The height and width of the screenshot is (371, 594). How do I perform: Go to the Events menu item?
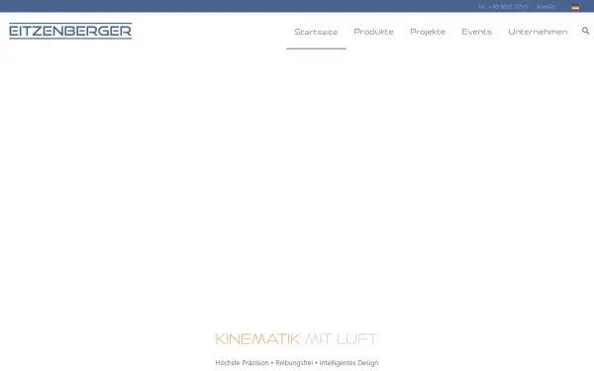click(476, 32)
